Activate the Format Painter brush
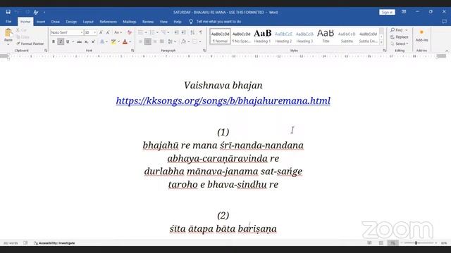This screenshot has width=451, height=253. (x=30, y=44)
